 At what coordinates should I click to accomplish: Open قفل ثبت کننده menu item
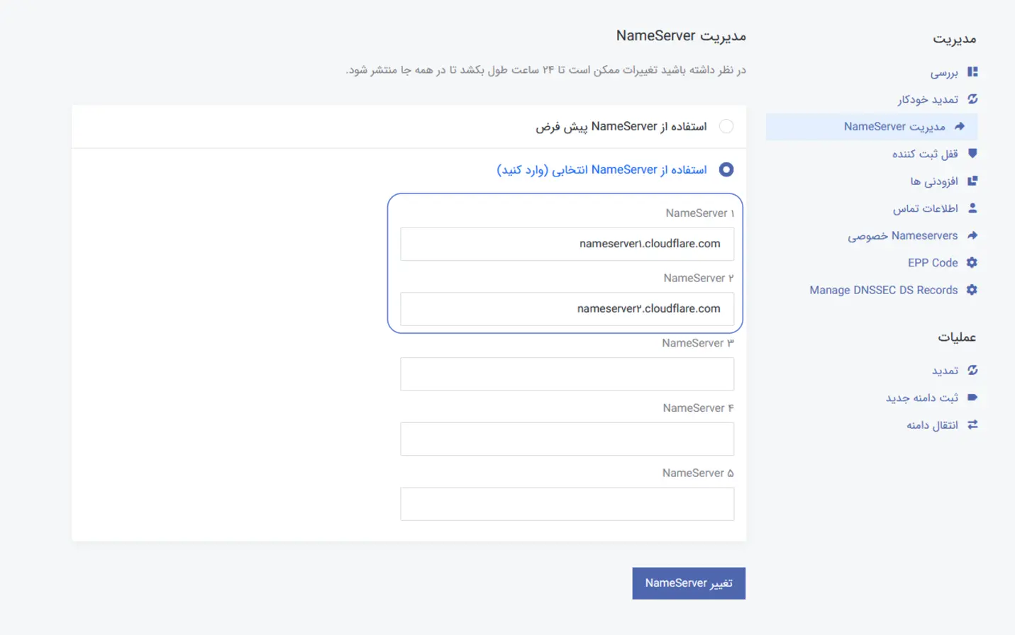(x=925, y=154)
